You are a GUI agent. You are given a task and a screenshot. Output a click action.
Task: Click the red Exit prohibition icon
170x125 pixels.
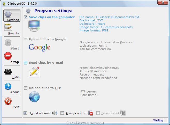(8, 101)
